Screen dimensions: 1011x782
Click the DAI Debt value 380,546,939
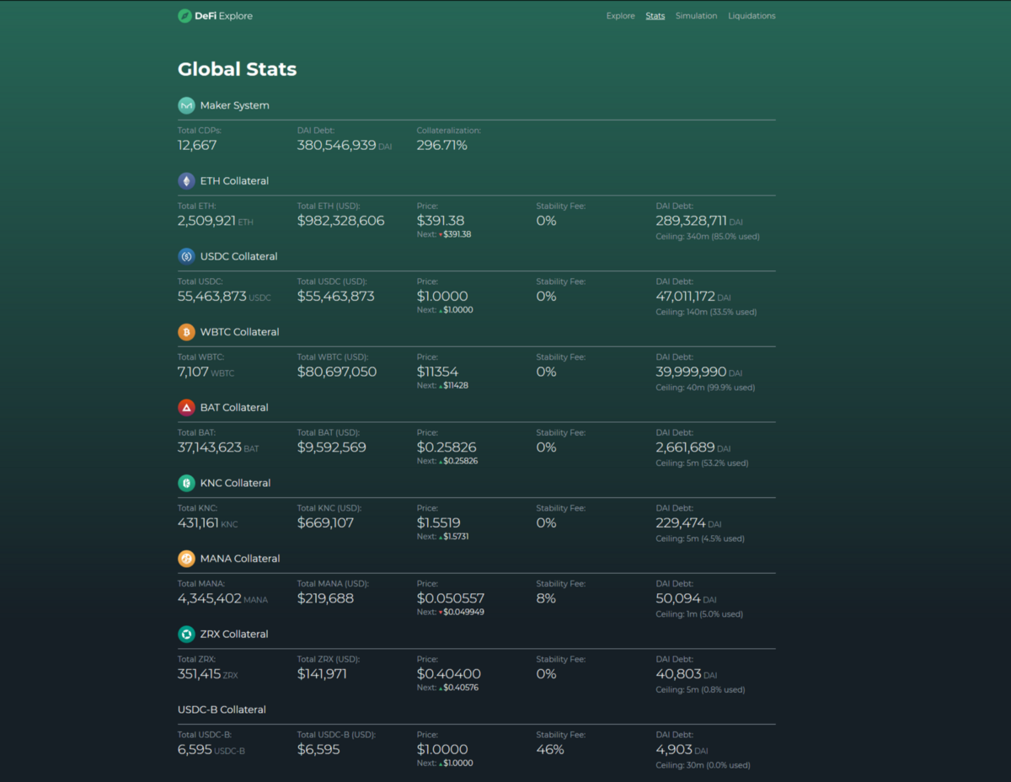pos(337,145)
